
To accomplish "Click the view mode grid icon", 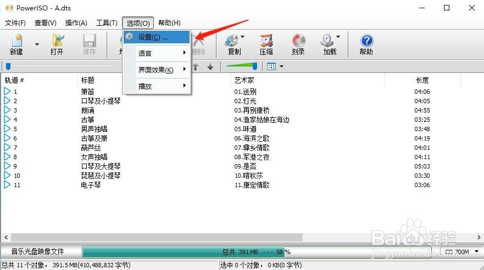I will coord(271,66).
